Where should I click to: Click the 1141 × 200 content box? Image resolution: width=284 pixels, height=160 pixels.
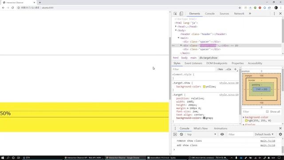click(x=261, y=89)
